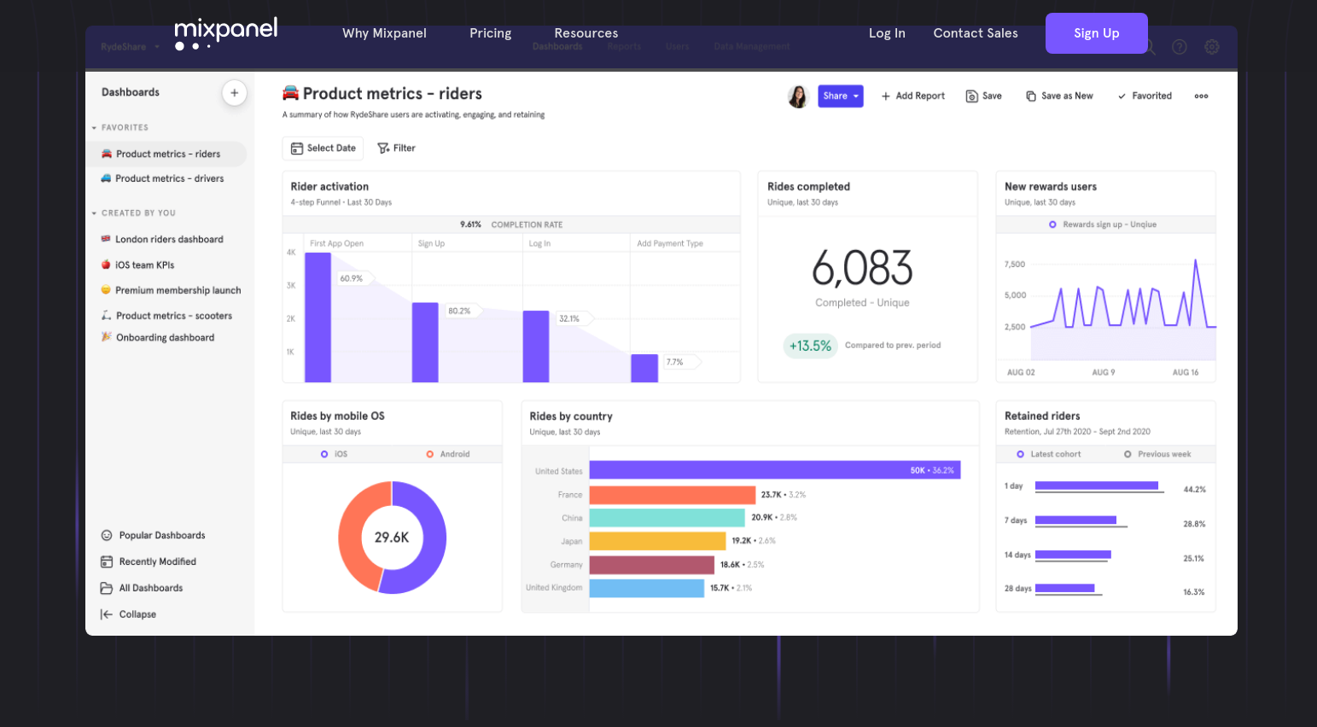
Task: Click the Save dashboard icon
Action: tap(971, 96)
